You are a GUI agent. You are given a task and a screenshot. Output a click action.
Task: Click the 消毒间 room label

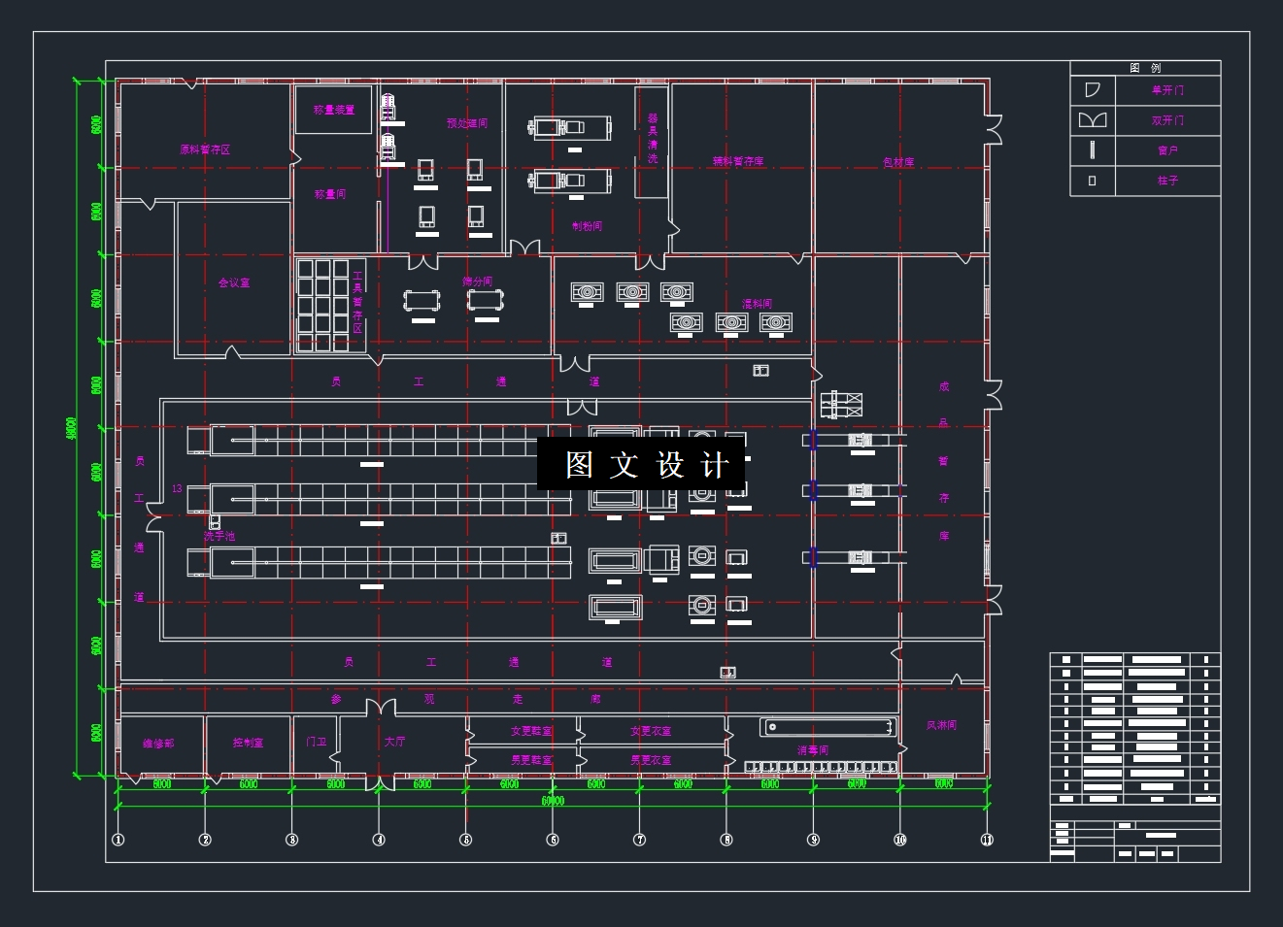click(x=813, y=750)
